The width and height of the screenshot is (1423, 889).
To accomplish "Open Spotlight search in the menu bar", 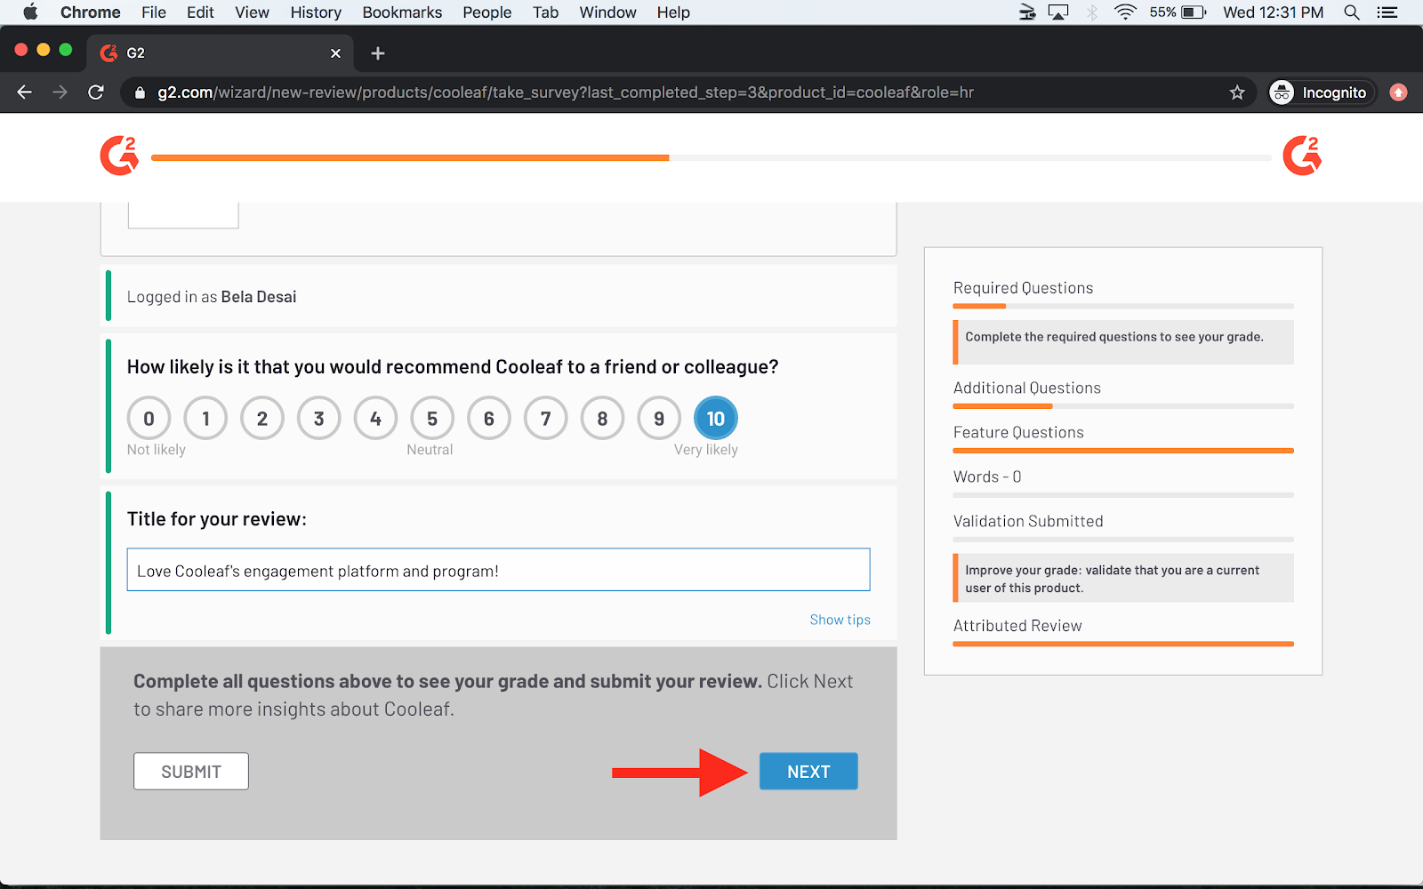I will pyautogui.click(x=1352, y=12).
